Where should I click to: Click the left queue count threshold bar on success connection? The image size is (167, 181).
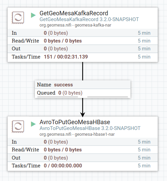click(x=58, y=97)
